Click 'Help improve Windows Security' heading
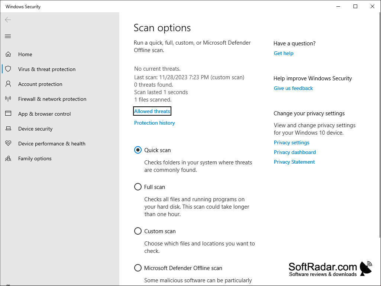381x286 pixels. [x=313, y=78]
